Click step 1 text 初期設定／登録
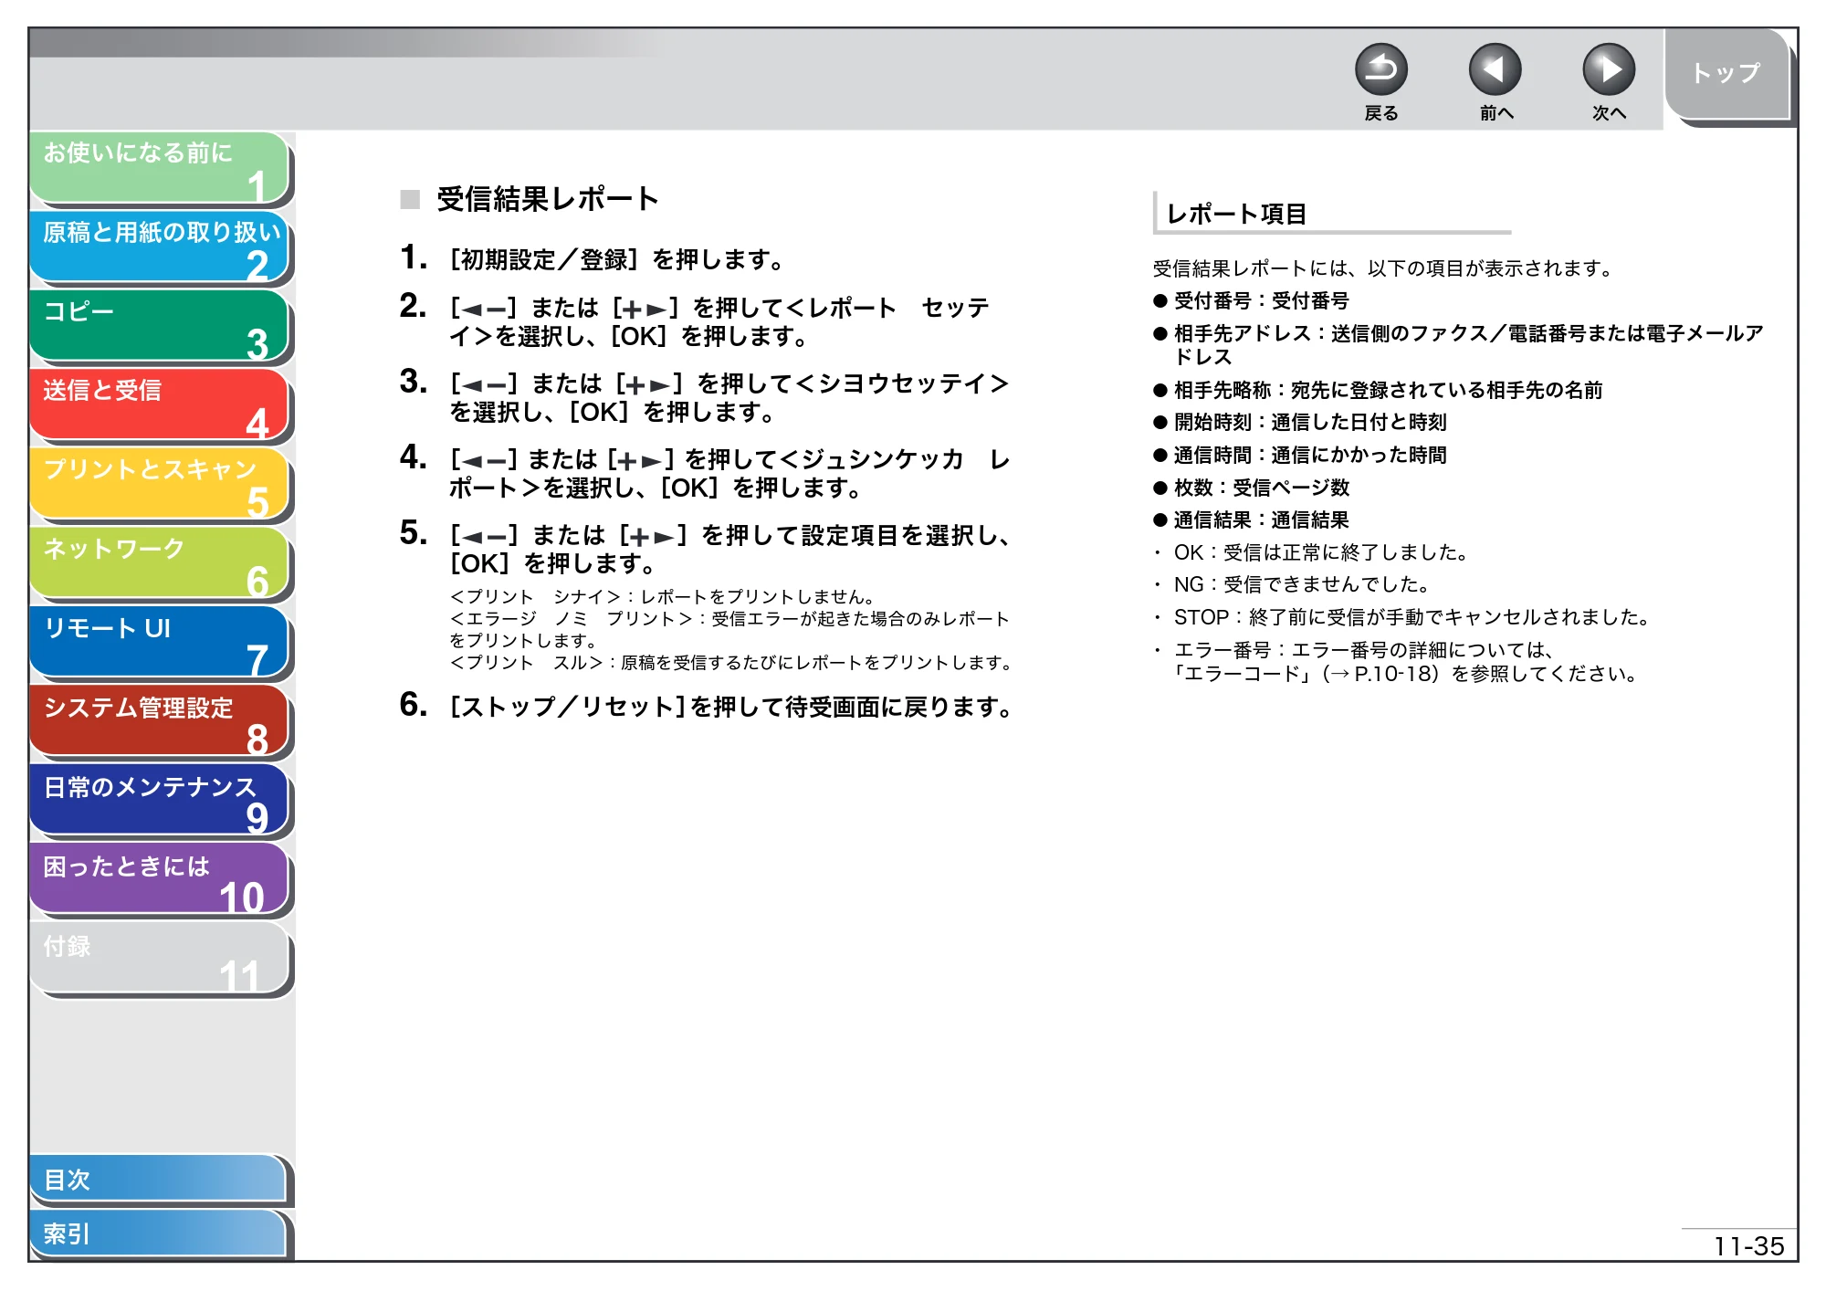Viewport: 1826px width, 1291px height. [x=544, y=260]
